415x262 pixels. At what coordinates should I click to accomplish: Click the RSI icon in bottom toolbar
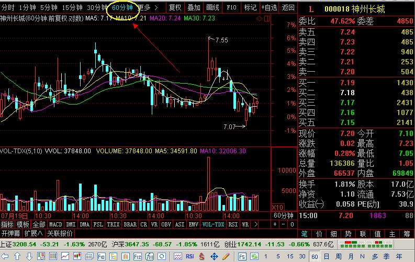coord(190,256)
